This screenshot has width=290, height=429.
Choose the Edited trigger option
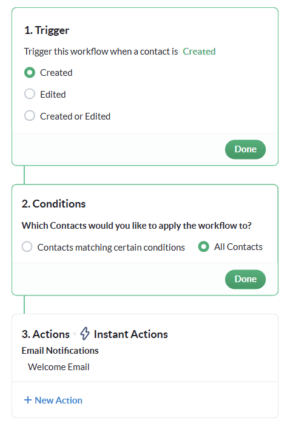(30, 94)
